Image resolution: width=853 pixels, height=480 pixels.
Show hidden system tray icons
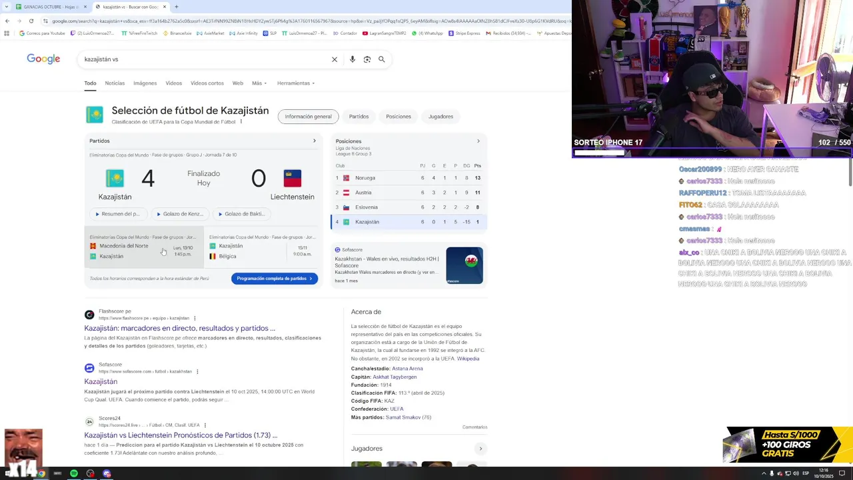tap(764, 473)
